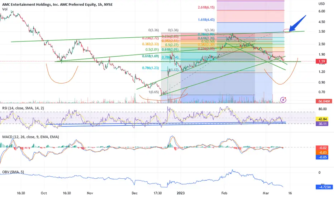The height and width of the screenshot is (197, 334).
Task: Click the purple 30.11 RSI value tag
Action: [x=322, y=124]
